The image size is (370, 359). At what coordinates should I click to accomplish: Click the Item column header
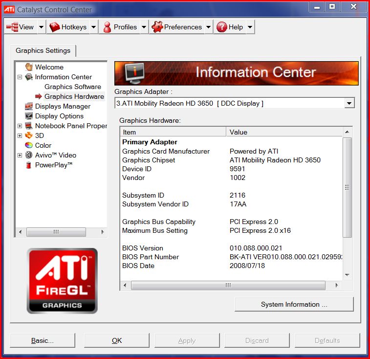(x=173, y=132)
